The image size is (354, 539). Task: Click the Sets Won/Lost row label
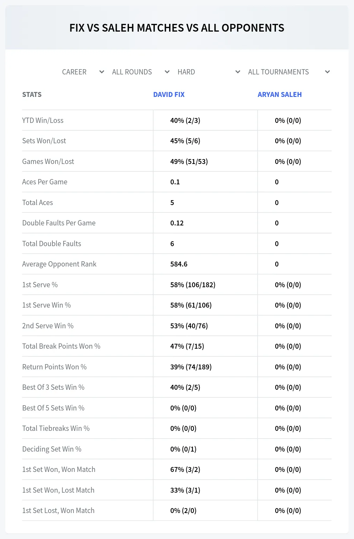pyautogui.click(x=44, y=141)
